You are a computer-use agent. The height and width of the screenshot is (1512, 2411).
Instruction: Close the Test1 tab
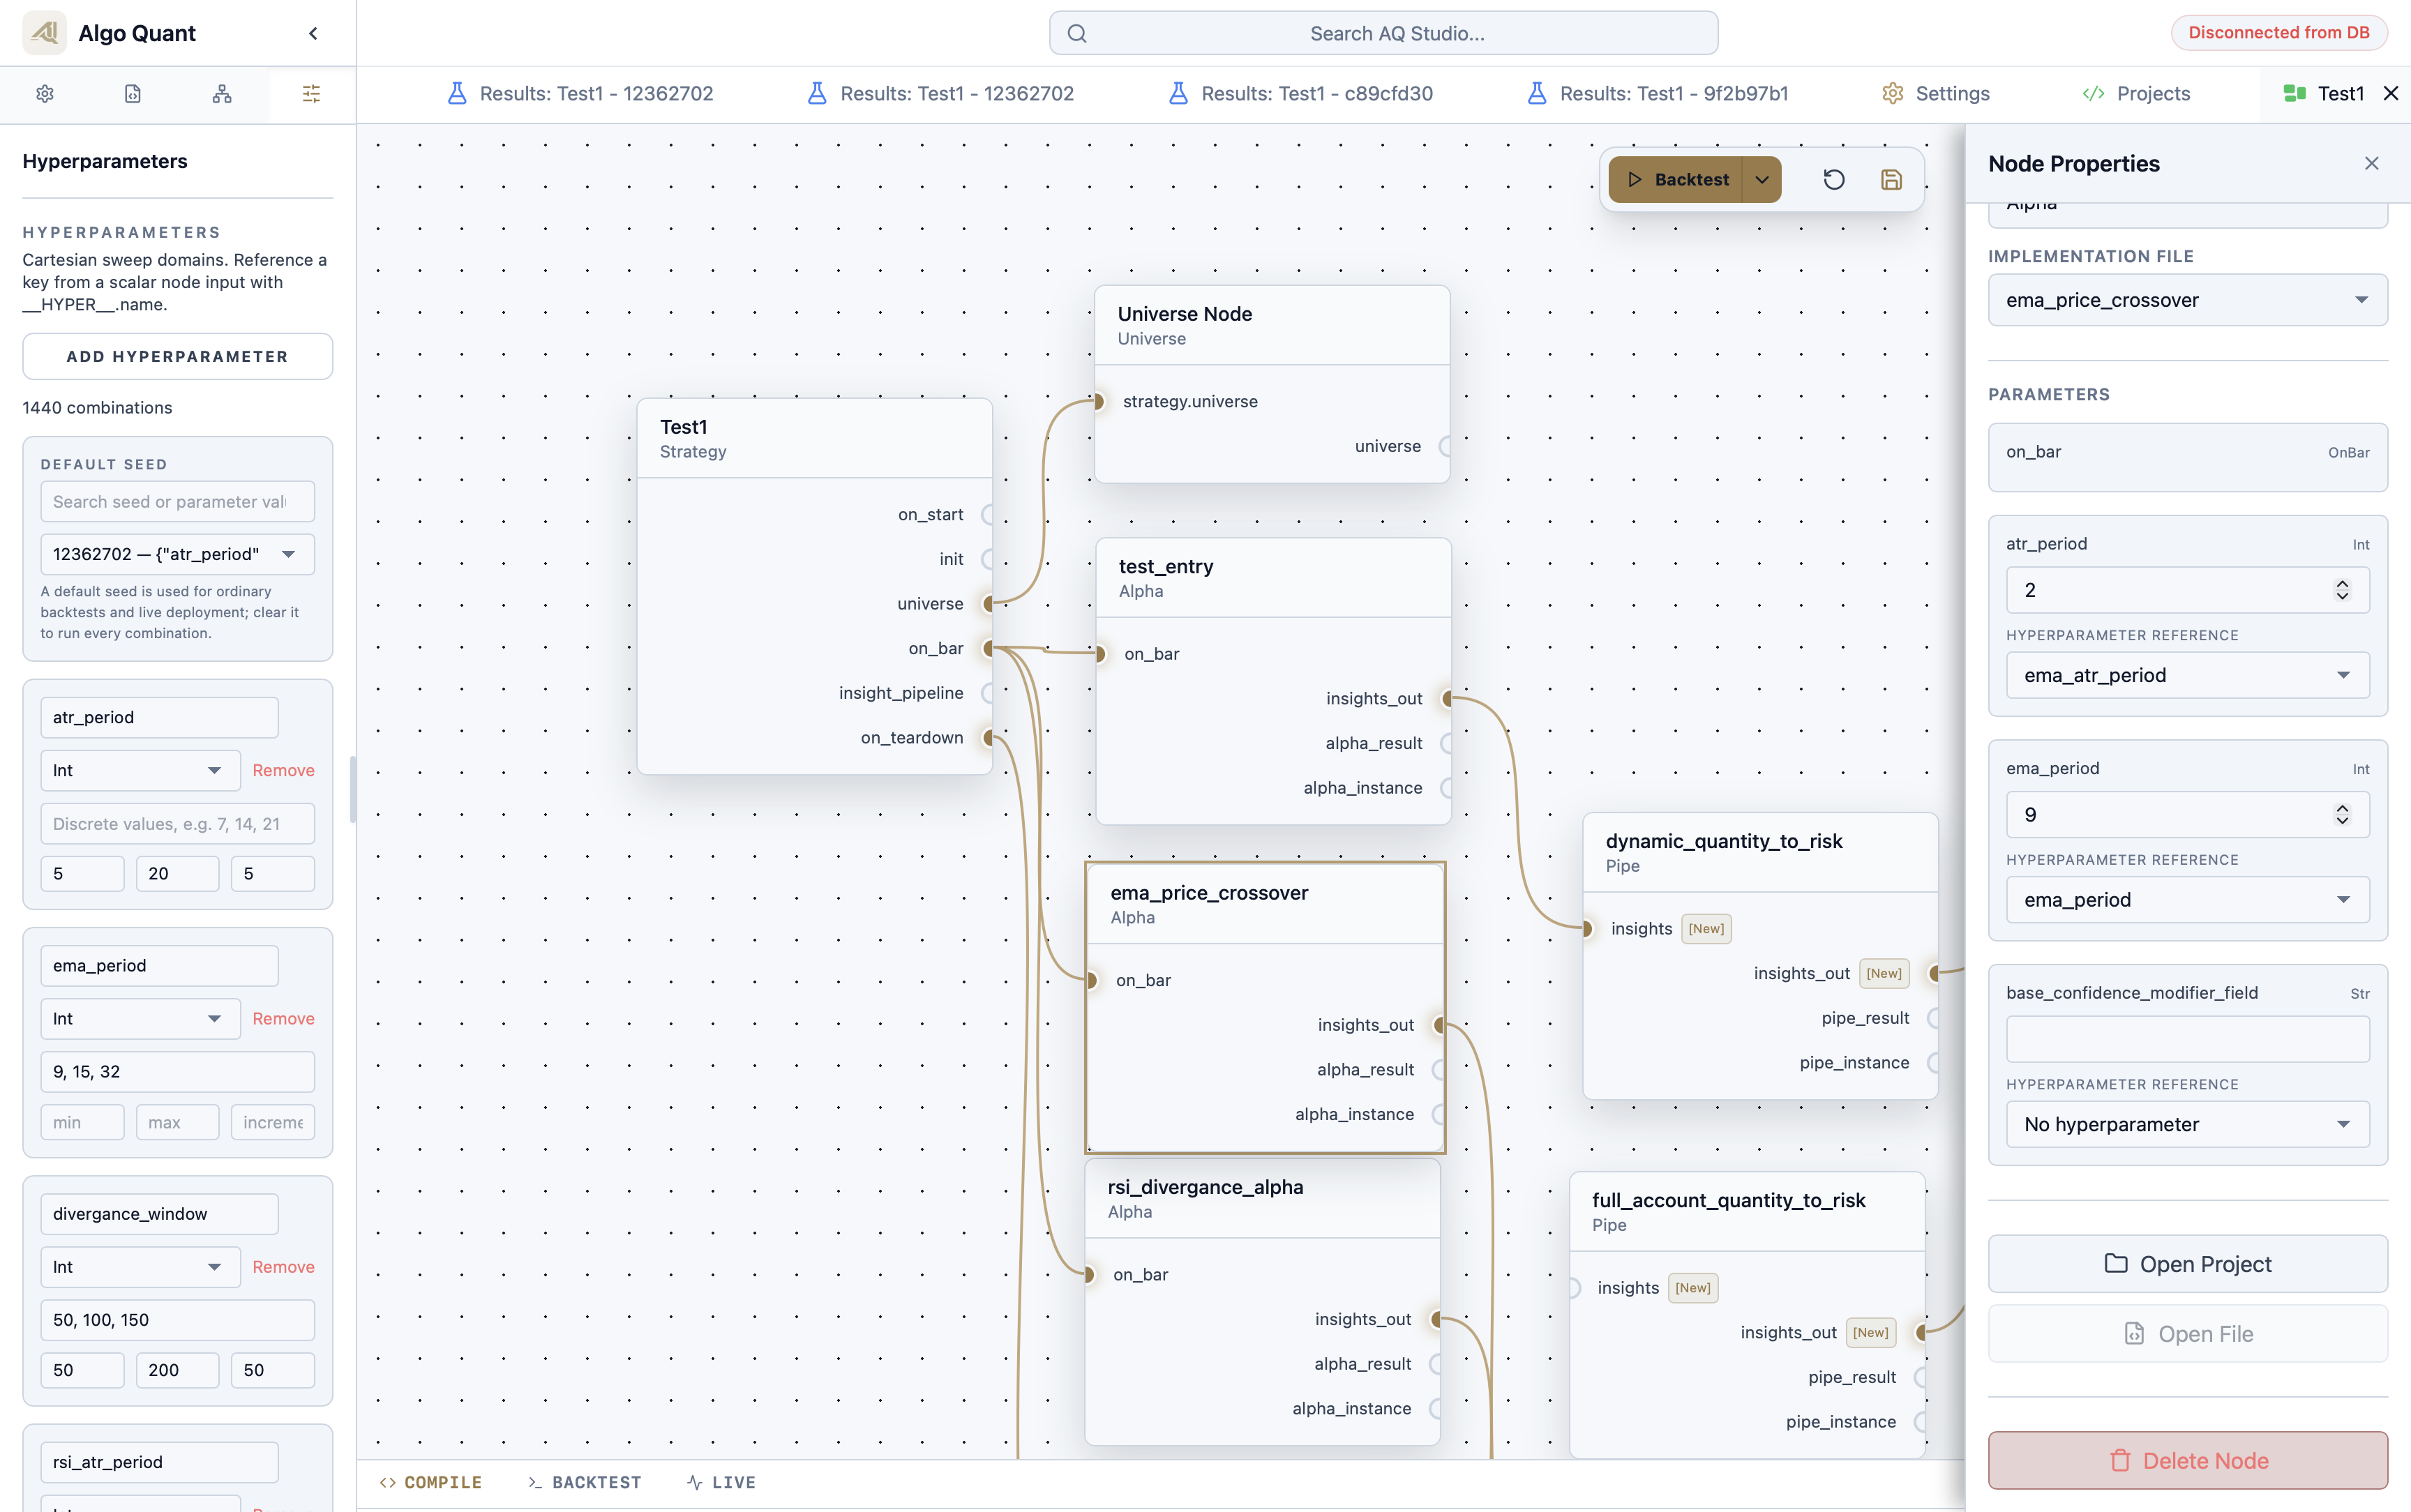point(2391,93)
